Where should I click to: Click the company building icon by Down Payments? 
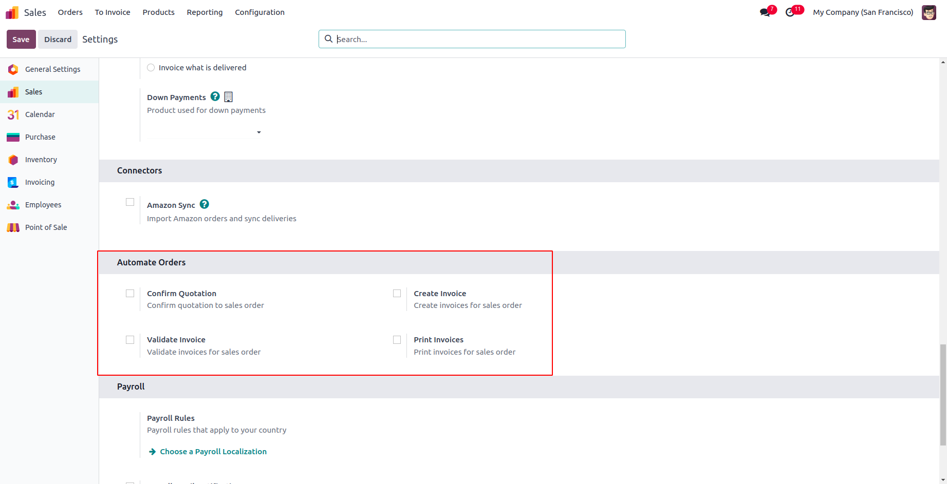tap(229, 97)
